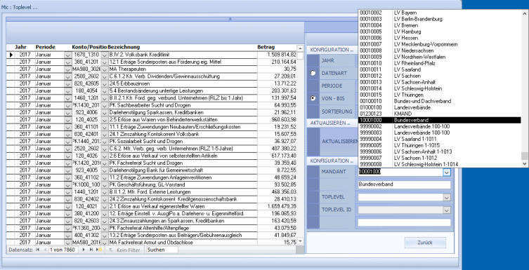Choose LV Hessen from the list
The width and height of the screenshot is (529, 270).
(x=440, y=38)
